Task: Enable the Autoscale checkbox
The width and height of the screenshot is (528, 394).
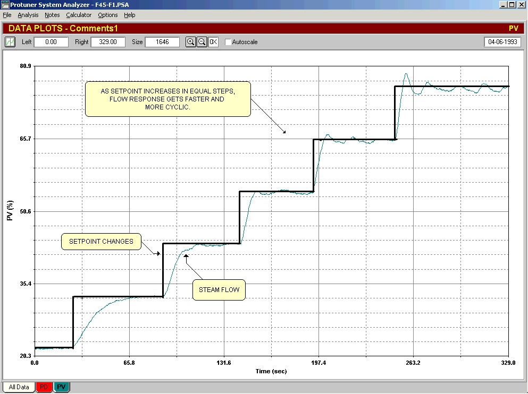Action: (228, 42)
